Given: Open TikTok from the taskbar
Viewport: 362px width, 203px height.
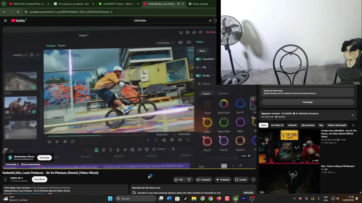Looking at the screenshot, I should [x=186, y=198].
